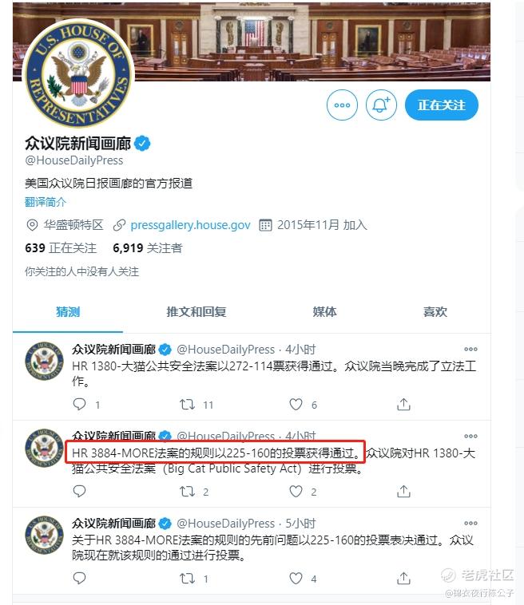Screen dimensions: 524x605
Task: View the 6,919 关注者 followers list
Action: pos(148,247)
